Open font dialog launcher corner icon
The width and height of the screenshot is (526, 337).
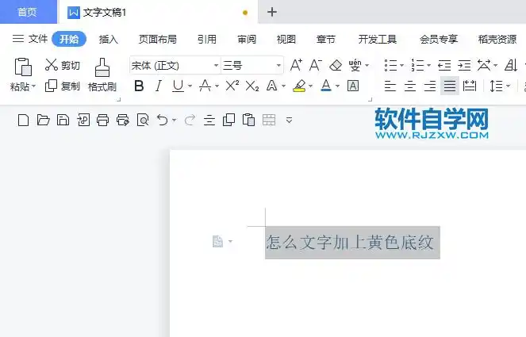(x=370, y=99)
